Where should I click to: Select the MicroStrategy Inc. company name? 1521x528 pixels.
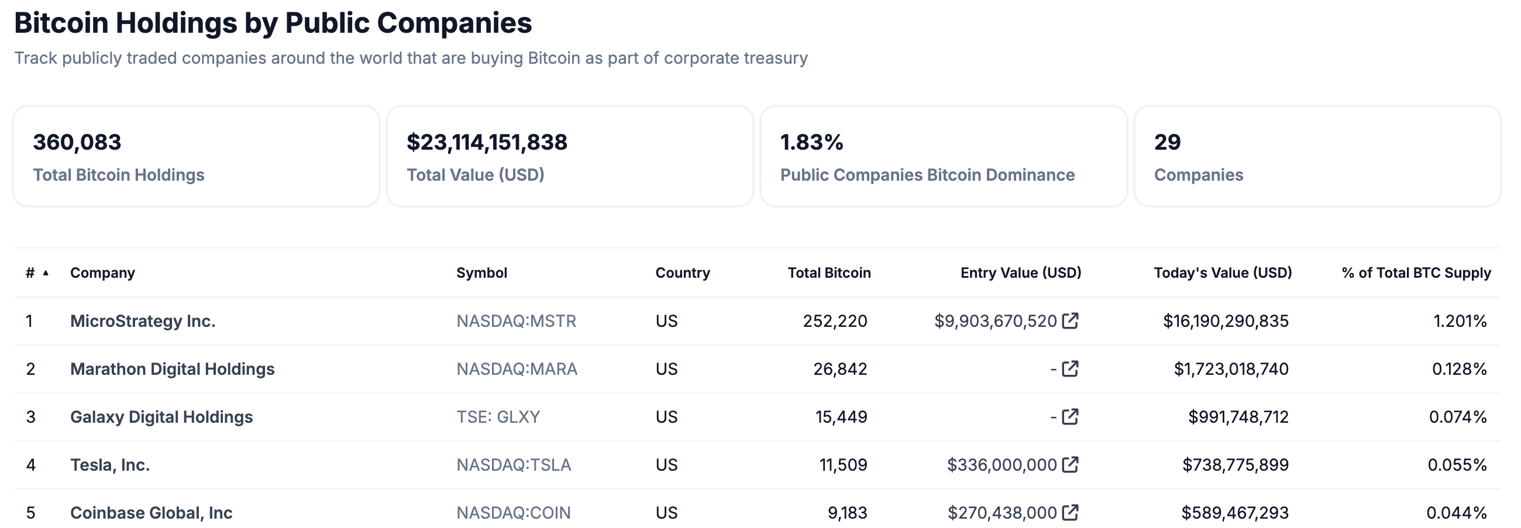tap(143, 321)
